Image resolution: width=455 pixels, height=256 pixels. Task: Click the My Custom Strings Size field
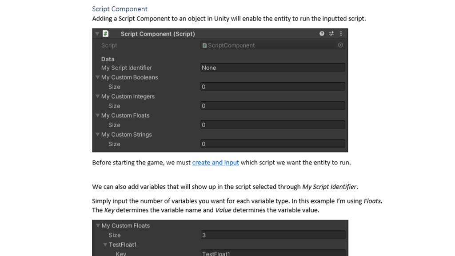tap(273, 144)
